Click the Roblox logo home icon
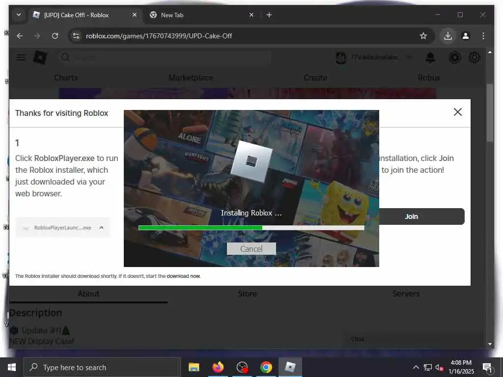This screenshot has width=503, height=377. coord(40,57)
